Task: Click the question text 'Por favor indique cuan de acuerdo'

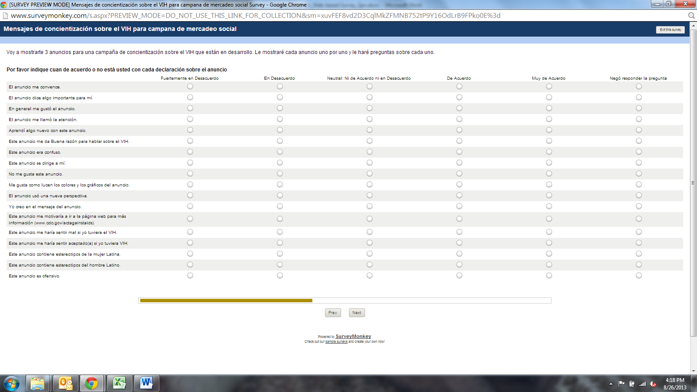Action: (117, 70)
